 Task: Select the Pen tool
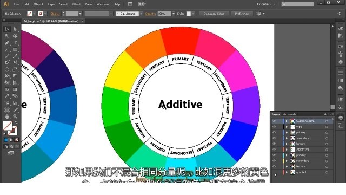(7, 43)
